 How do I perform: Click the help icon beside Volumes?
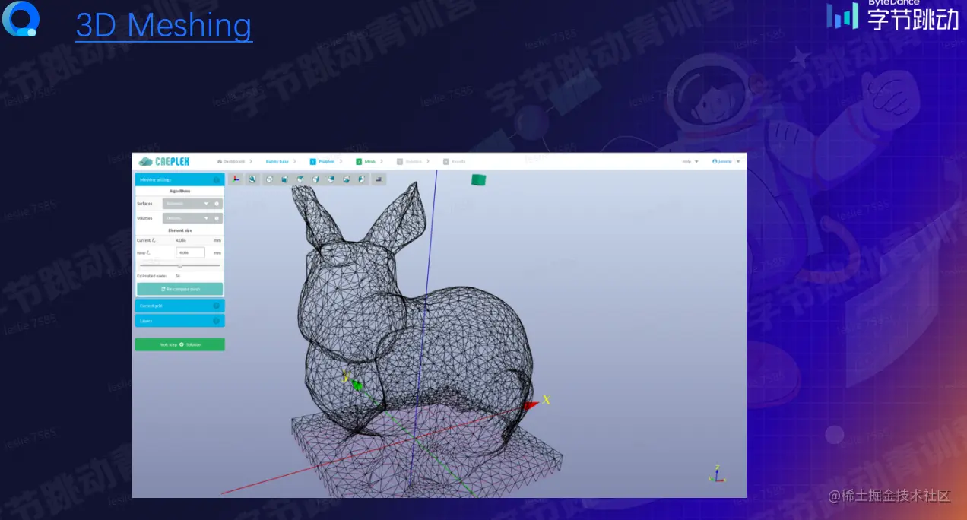[x=217, y=218]
